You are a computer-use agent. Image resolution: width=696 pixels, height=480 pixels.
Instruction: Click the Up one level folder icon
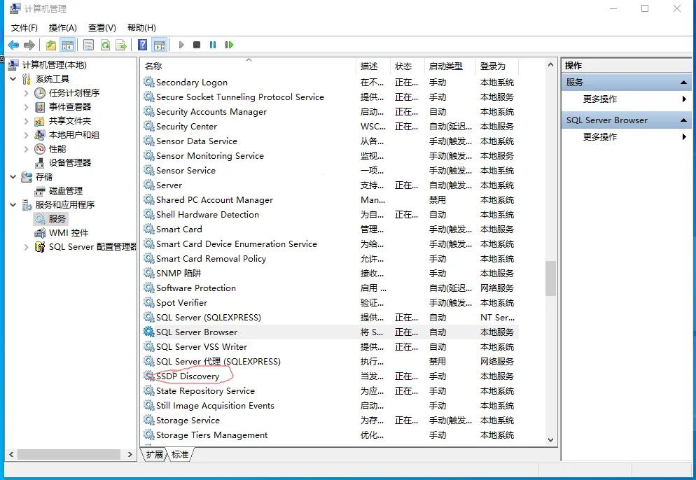pyautogui.click(x=51, y=45)
